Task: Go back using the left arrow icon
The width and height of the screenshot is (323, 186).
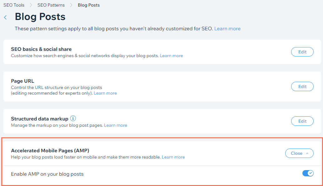Action: (5, 17)
